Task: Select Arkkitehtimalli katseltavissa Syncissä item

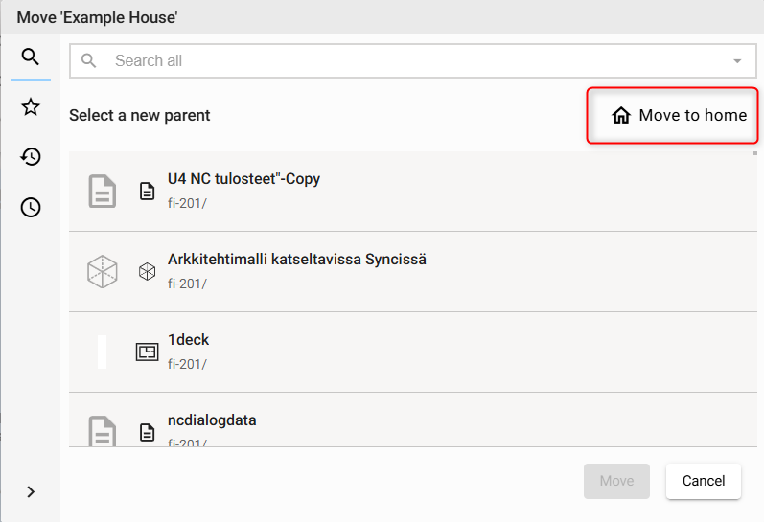Action: 297,260
